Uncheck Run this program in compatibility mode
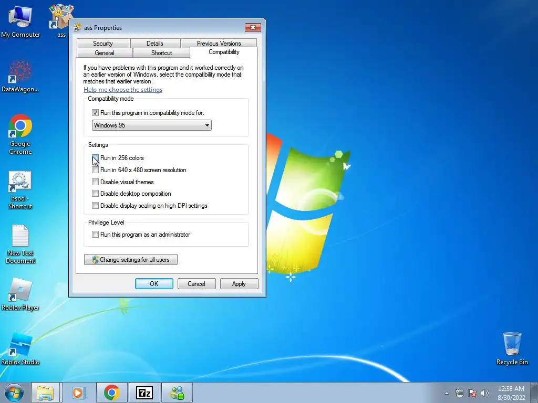The image size is (538, 403). pos(96,113)
